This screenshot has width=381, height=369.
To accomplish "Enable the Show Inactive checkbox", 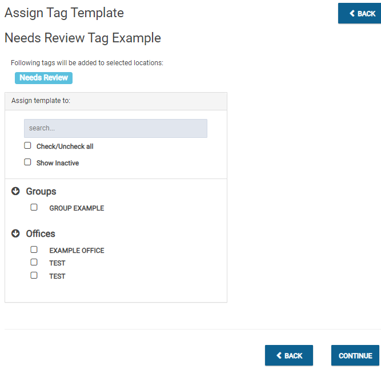I will [27, 162].
